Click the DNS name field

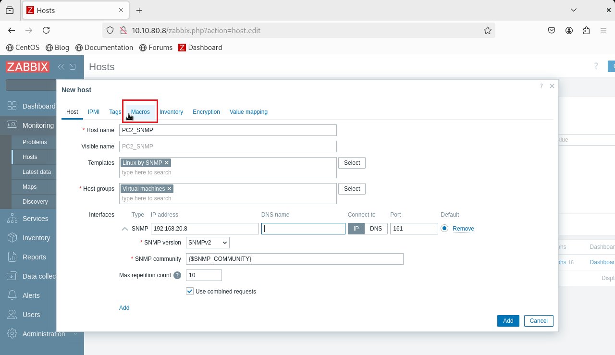pyautogui.click(x=303, y=229)
